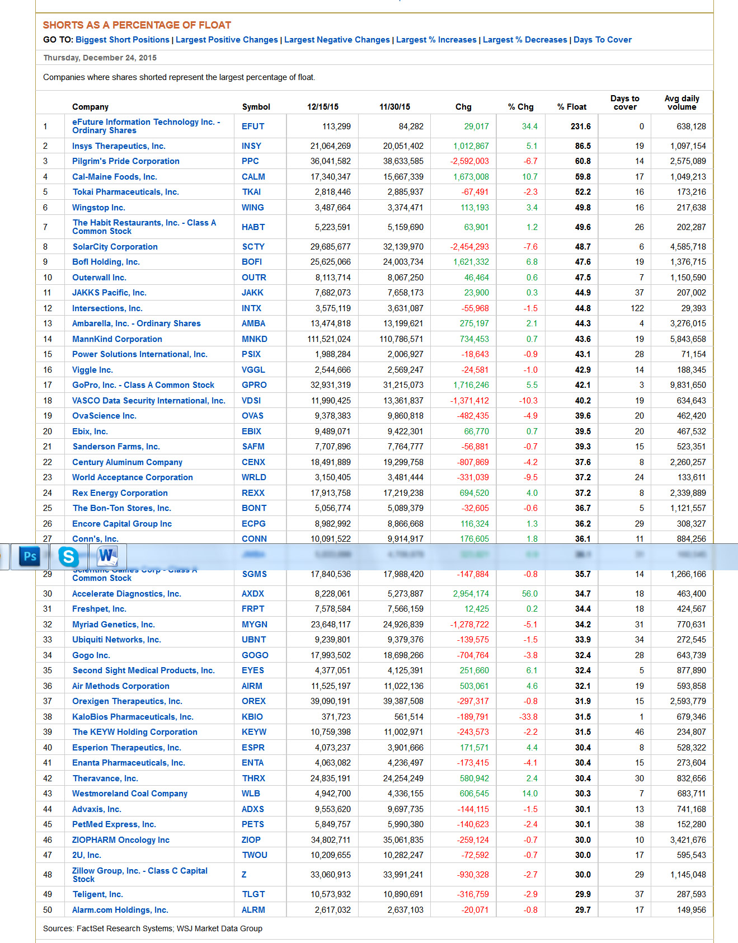Open The KEYW Holding Corporation link
This screenshot has height=943, width=738.
(135, 732)
